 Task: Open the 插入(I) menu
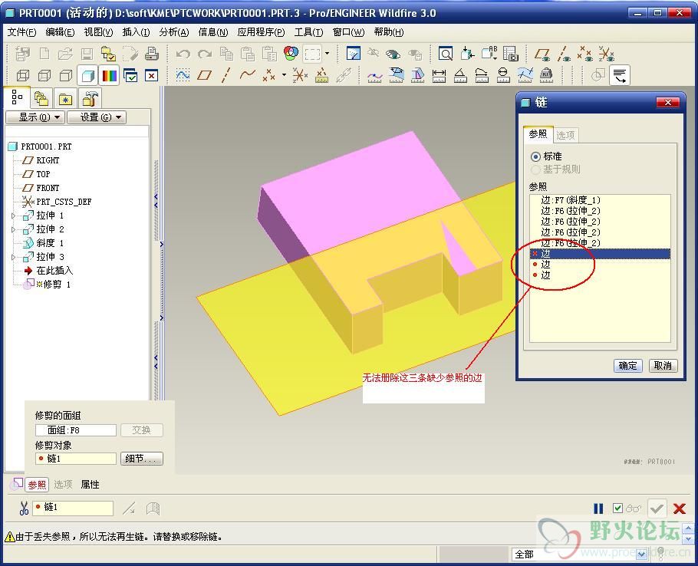pos(136,32)
